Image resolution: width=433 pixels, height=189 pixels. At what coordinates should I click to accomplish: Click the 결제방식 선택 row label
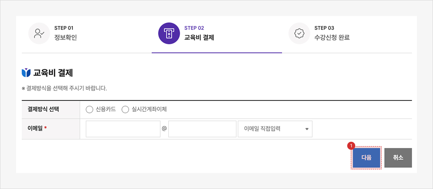[x=43, y=109]
